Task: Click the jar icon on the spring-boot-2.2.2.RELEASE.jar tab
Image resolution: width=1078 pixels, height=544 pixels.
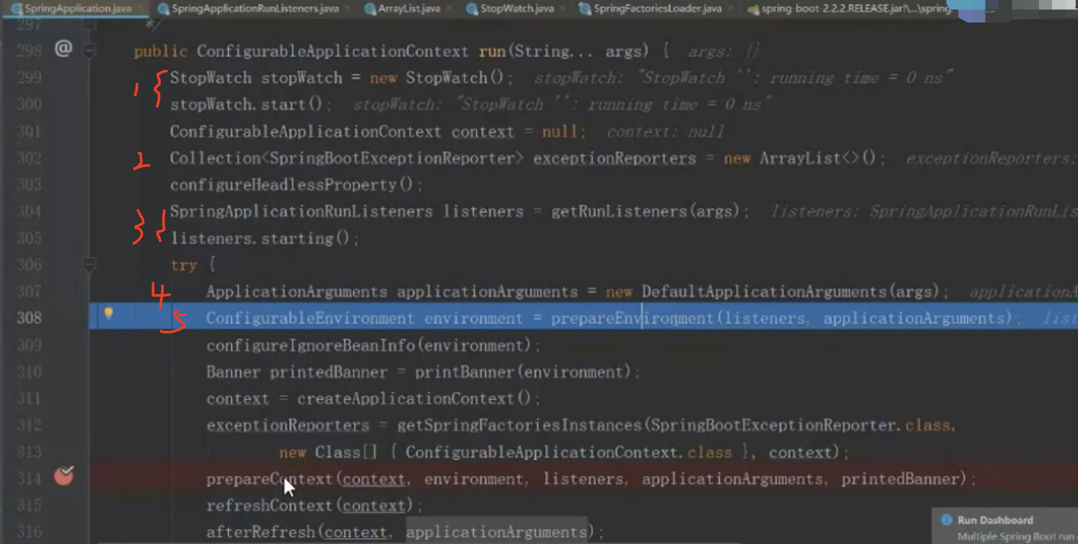Action: pyautogui.click(x=753, y=9)
